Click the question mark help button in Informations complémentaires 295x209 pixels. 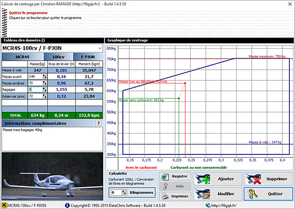pos(99,123)
